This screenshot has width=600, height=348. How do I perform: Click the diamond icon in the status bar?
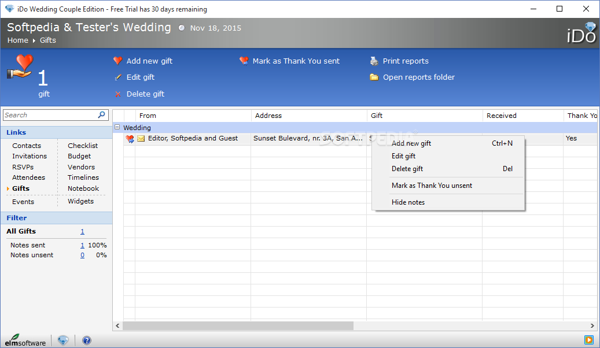tap(63, 340)
